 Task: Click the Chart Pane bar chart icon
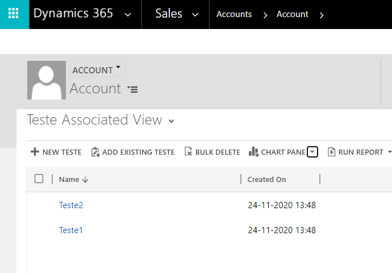(x=254, y=152)
